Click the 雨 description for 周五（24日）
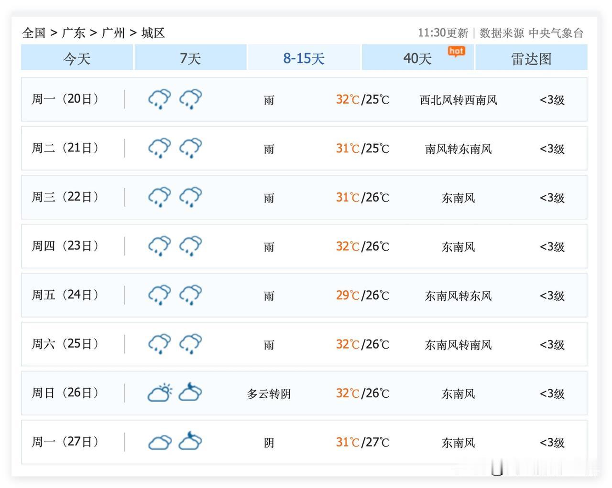The height and width of the screenshot is (488, 612). pos(269,296)
